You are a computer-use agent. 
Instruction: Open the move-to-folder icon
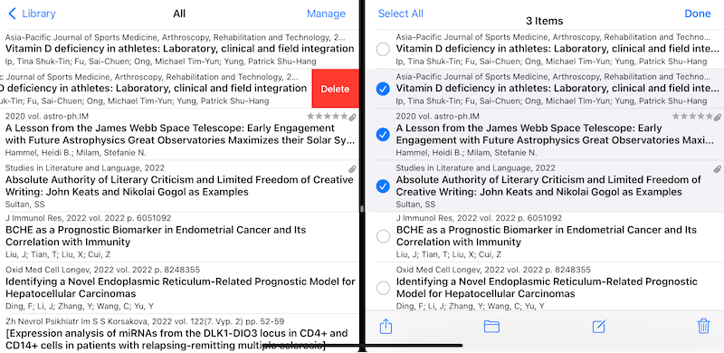491,327
